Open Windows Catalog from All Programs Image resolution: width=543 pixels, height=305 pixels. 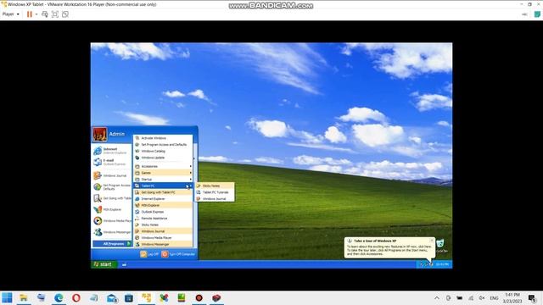[163, 151]
